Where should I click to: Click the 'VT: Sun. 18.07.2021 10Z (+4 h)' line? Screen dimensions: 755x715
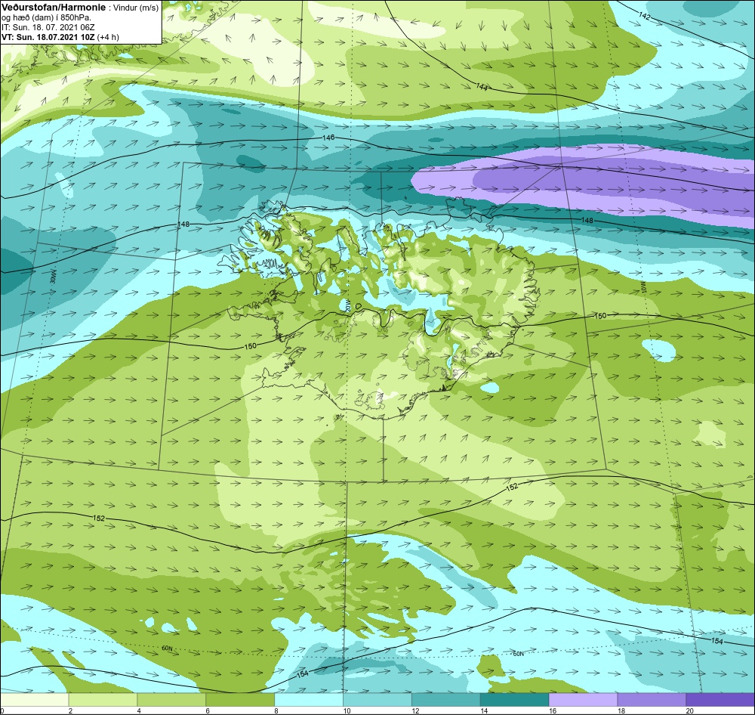point(60,37)
